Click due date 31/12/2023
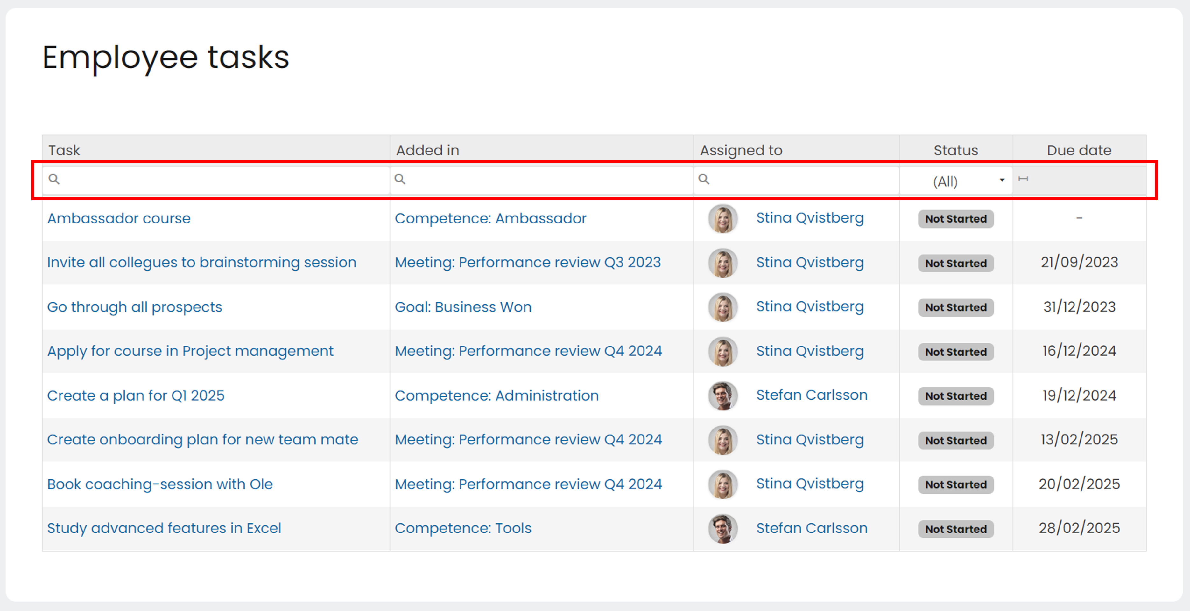This screenshot has height=611, width=1190. coord(1079,307)
